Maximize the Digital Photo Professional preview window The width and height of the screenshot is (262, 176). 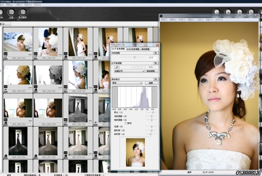point(250,15)
